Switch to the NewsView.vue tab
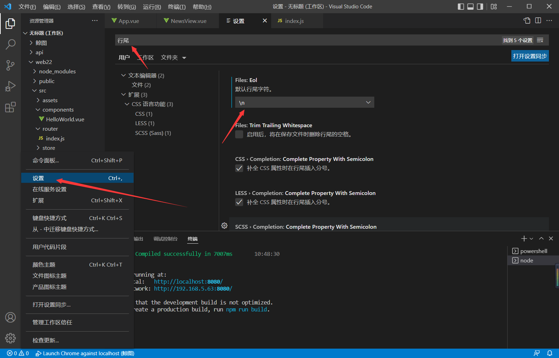 point(188,21)
